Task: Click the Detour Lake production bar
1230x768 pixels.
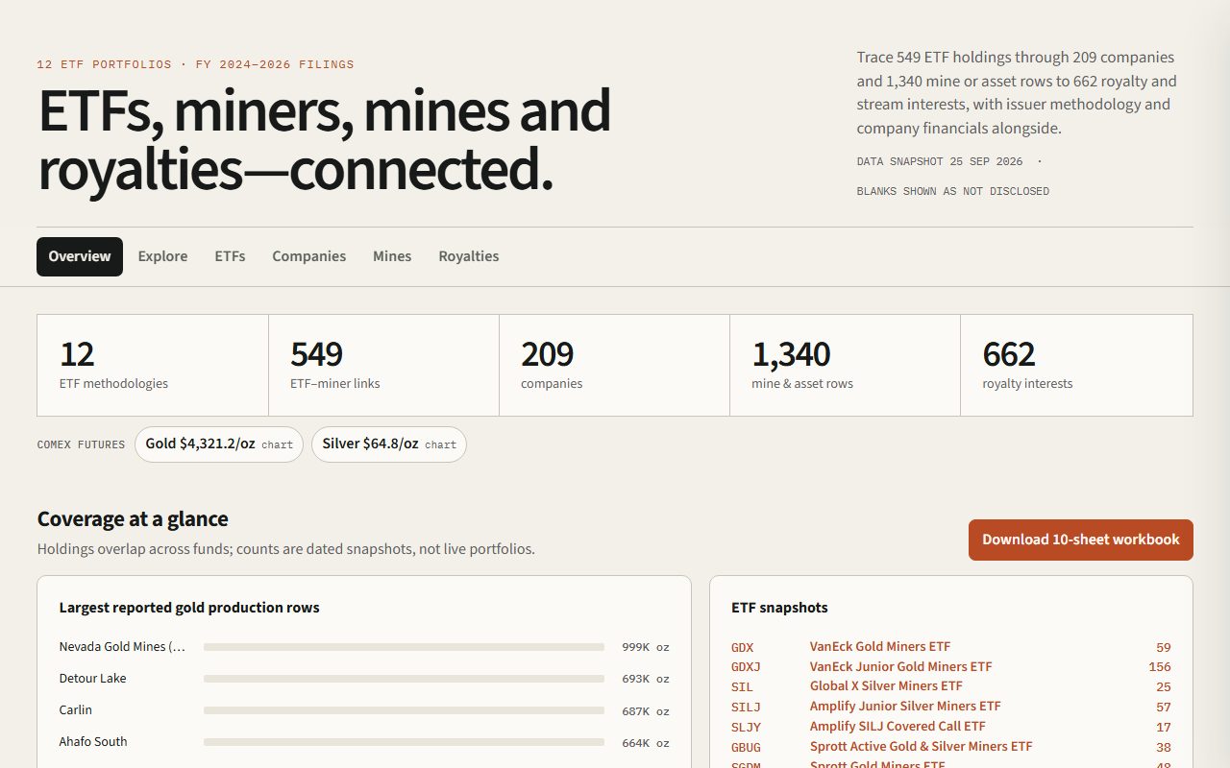Action: click(404, 679)
